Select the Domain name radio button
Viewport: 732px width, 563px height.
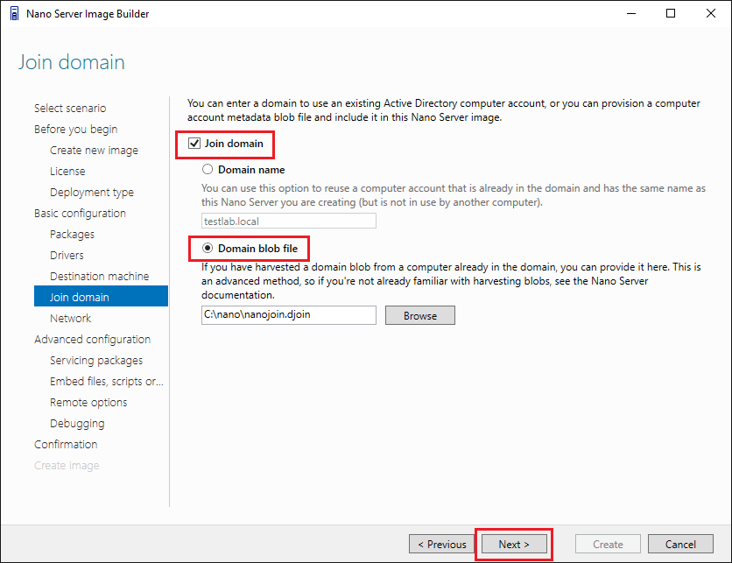click(x=208, y=170)
